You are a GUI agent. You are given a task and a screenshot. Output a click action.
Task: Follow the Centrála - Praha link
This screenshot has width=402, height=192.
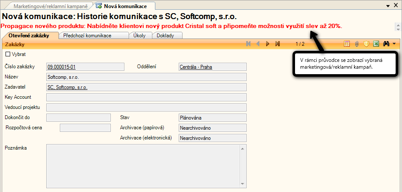coord(196,67)
